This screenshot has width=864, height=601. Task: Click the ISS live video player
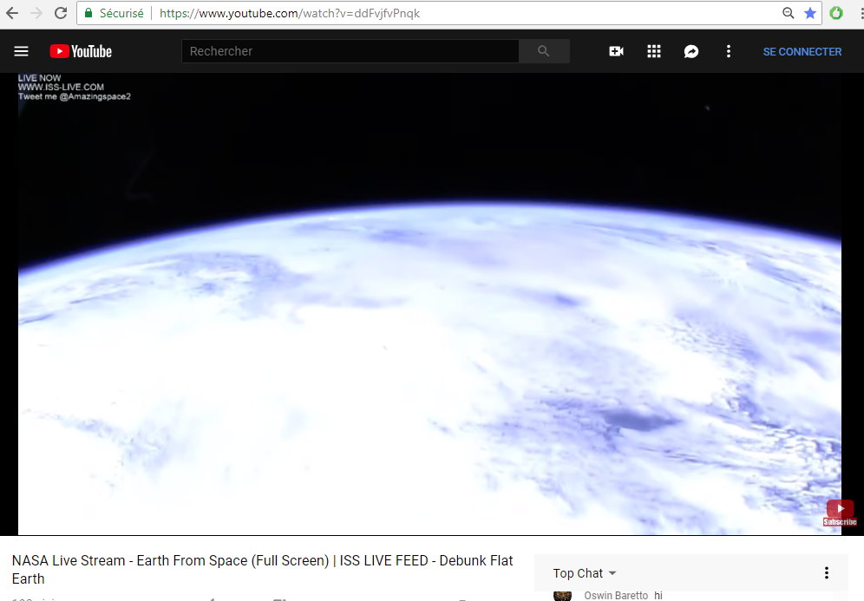coord(429,304)
